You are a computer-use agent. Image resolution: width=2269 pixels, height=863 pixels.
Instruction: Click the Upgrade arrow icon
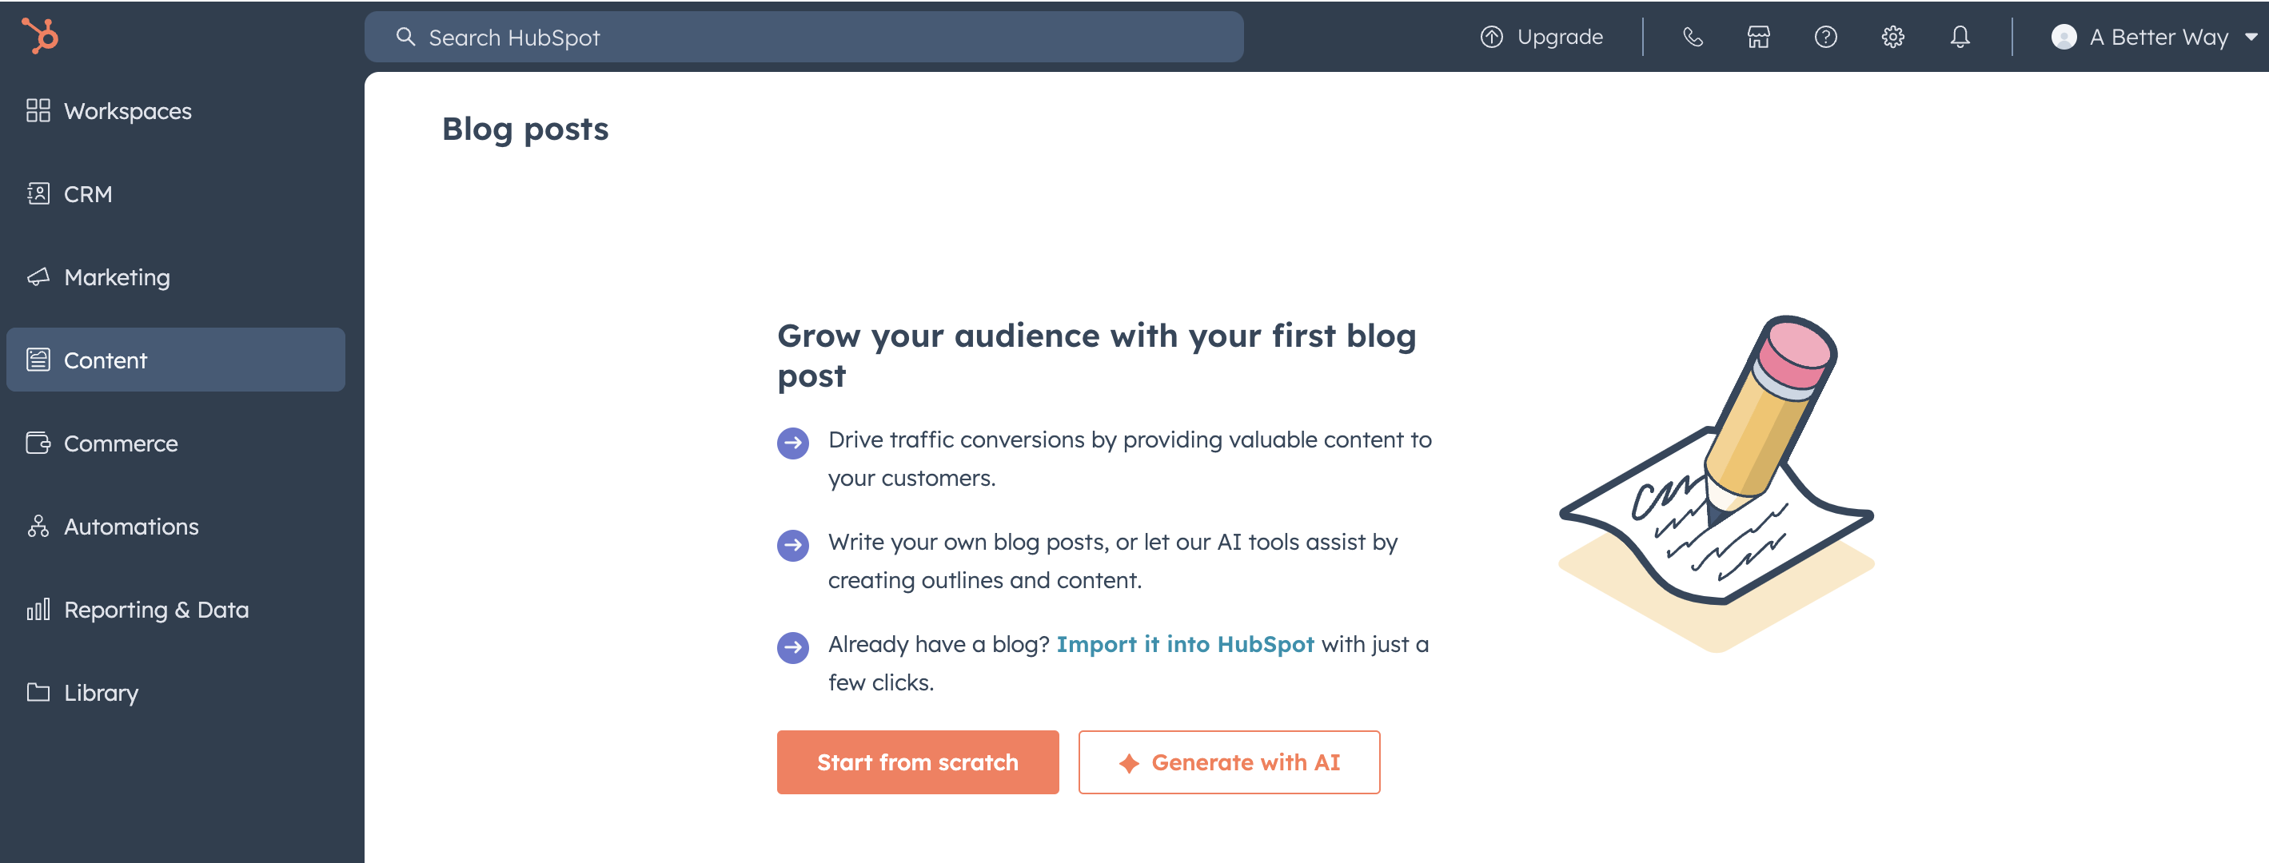[1491, 37]
